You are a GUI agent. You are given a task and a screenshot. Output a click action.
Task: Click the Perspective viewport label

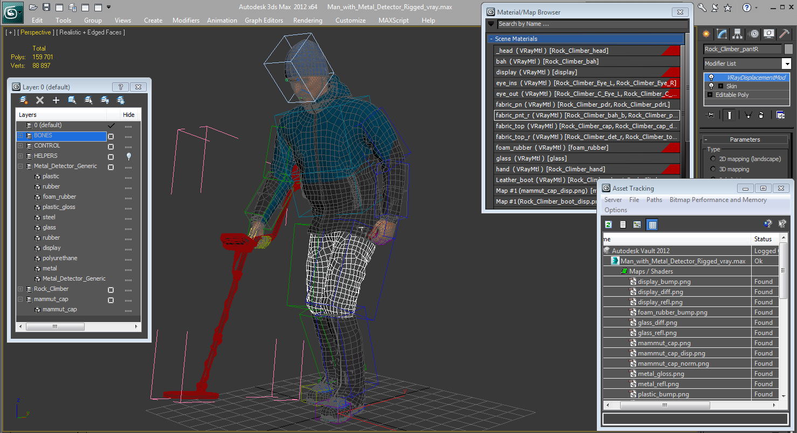(36, 32)
